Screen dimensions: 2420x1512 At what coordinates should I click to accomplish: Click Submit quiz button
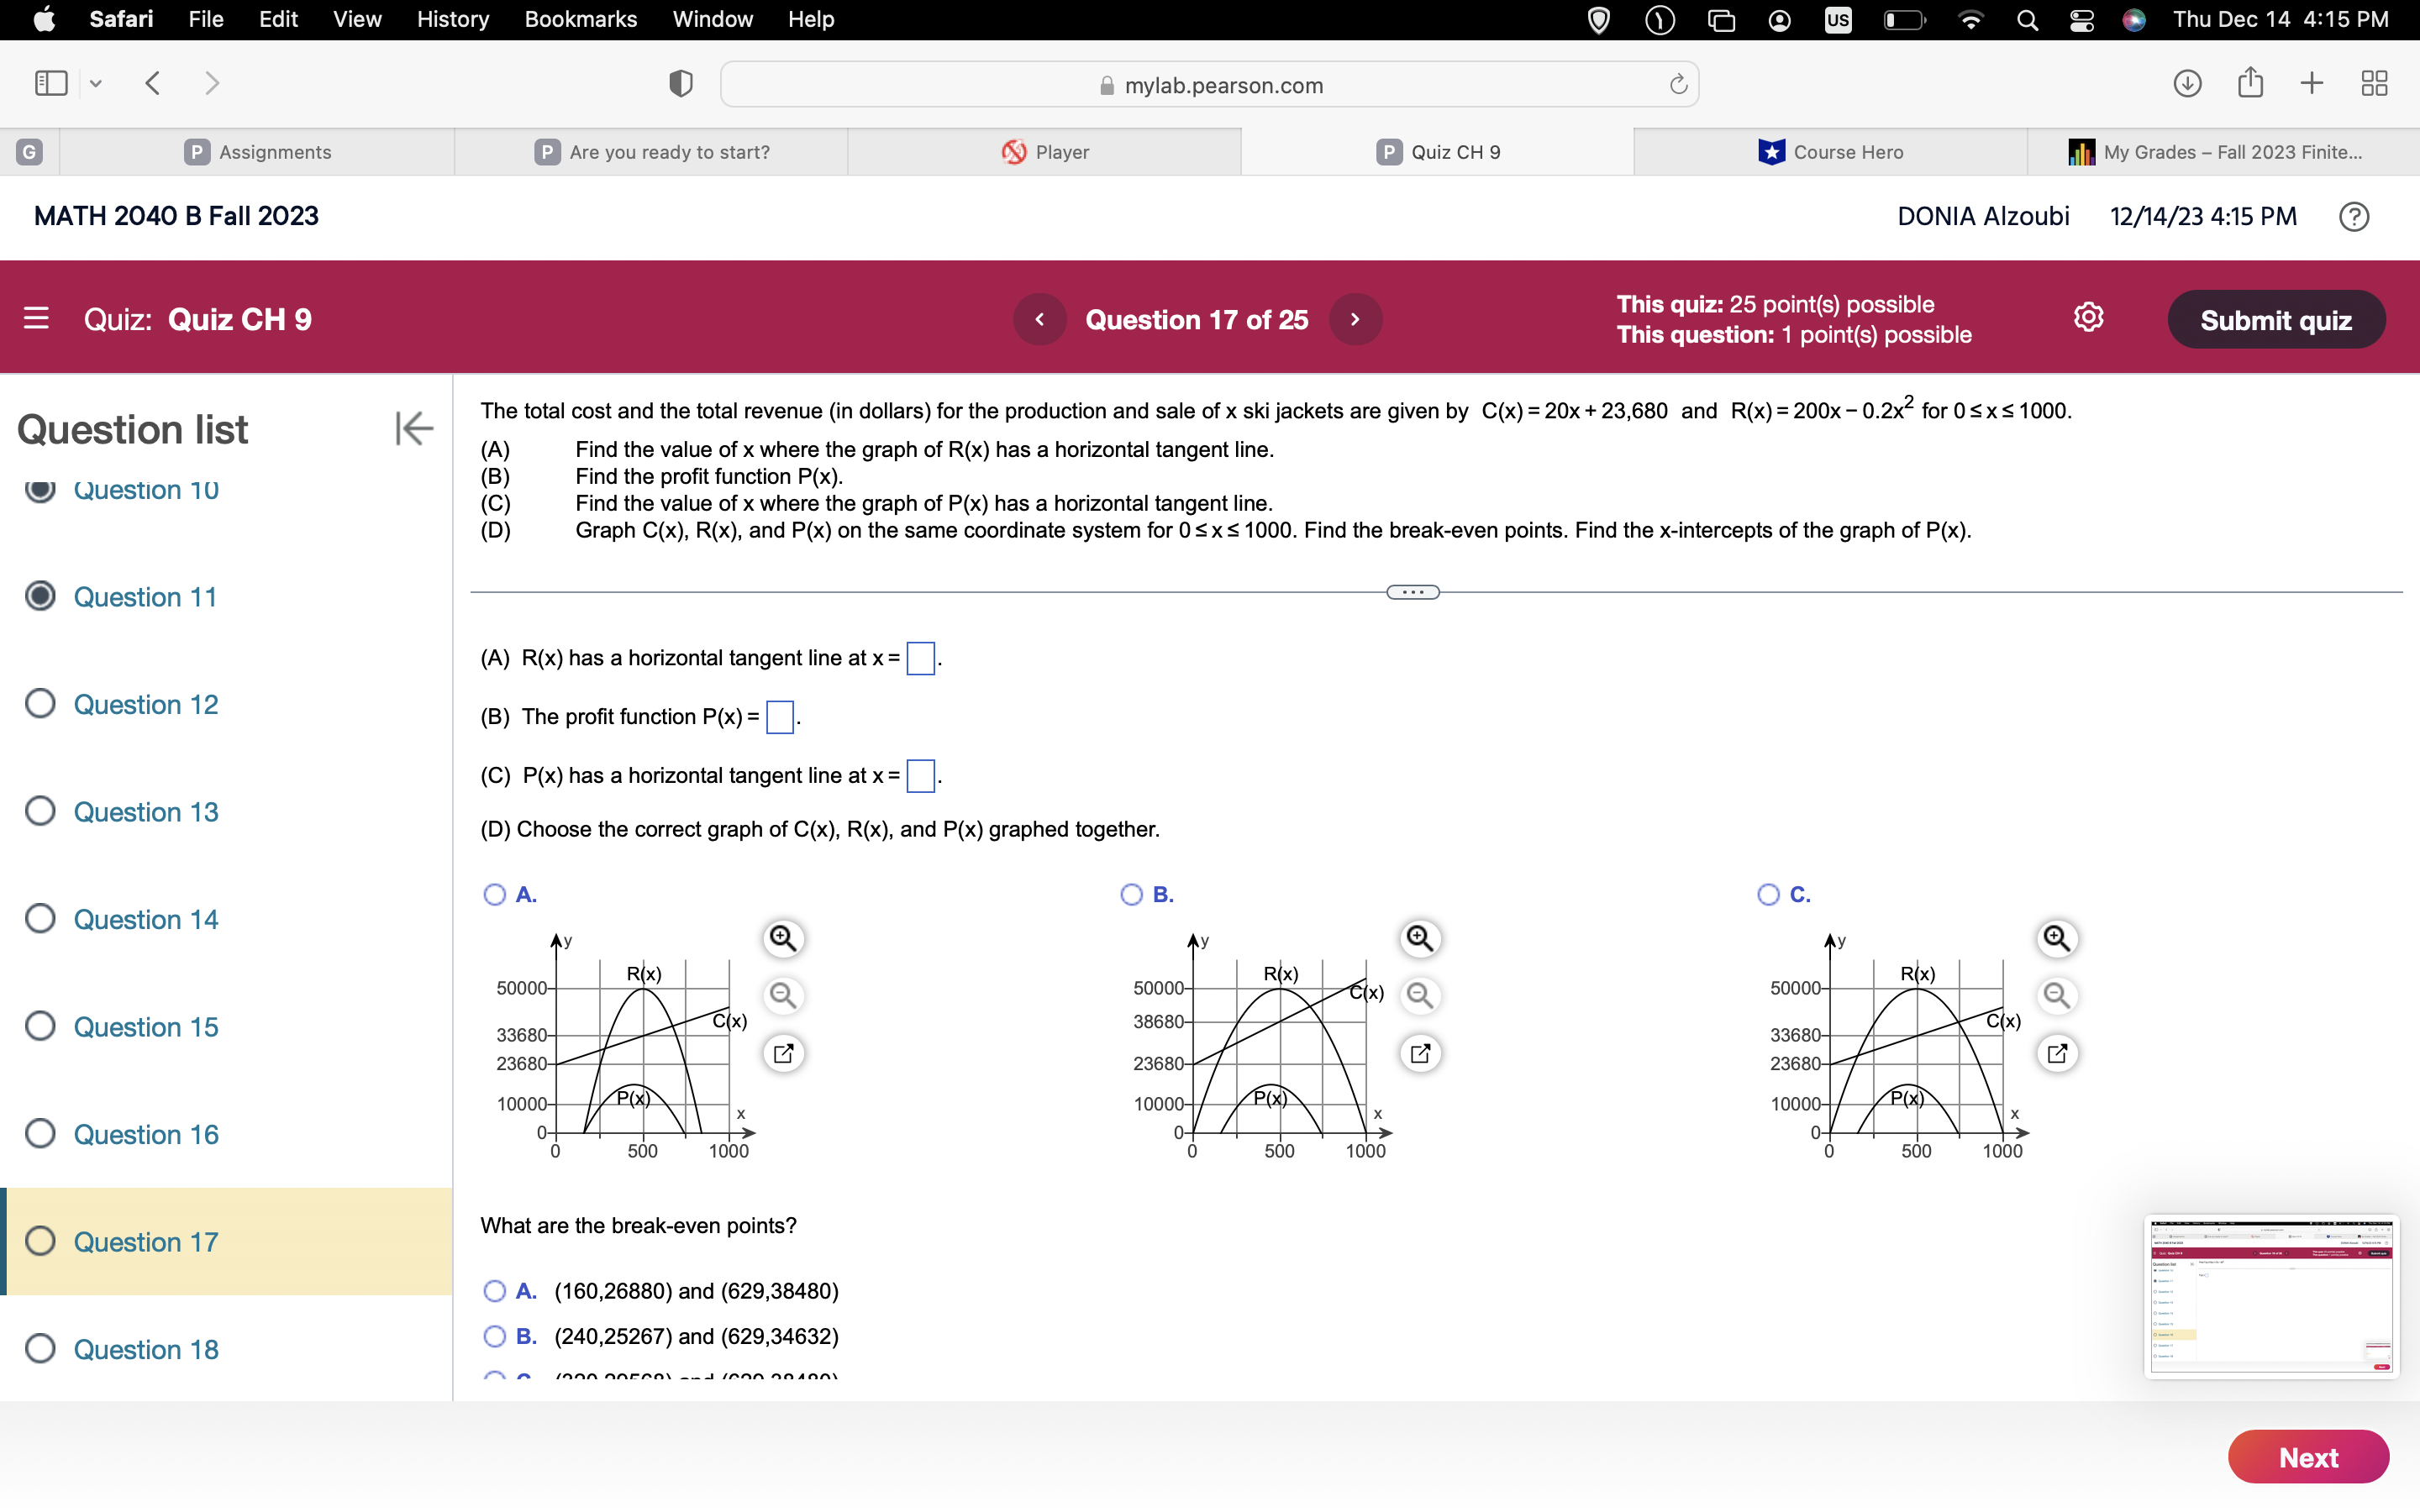2276,320
